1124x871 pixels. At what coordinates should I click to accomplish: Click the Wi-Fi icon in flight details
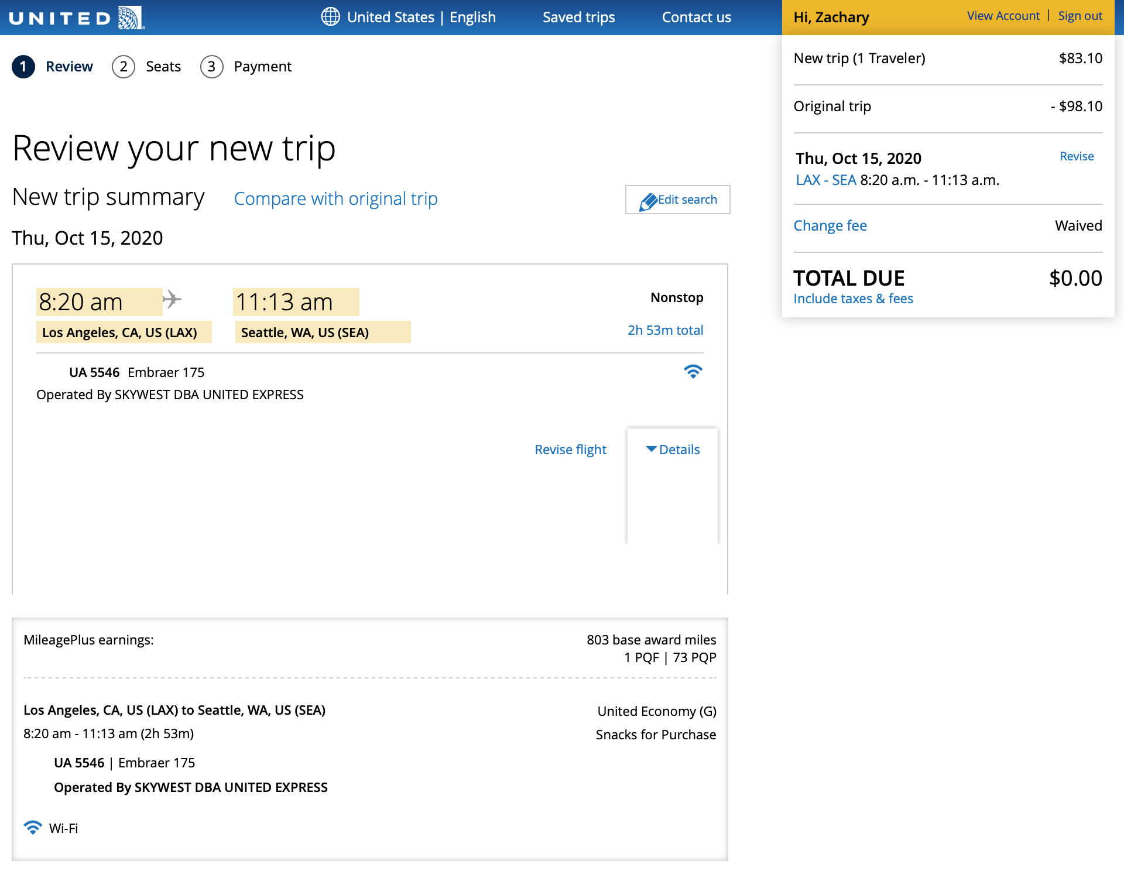(x=33, y=828)
